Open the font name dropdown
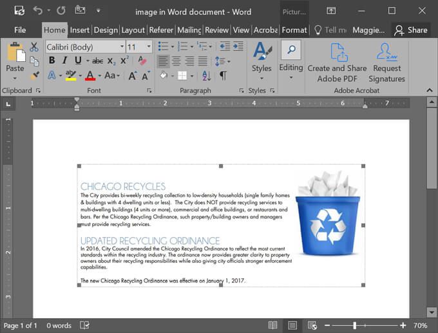Image resolution: width=438 pixels, height=333 pixels. click(122, 47)
